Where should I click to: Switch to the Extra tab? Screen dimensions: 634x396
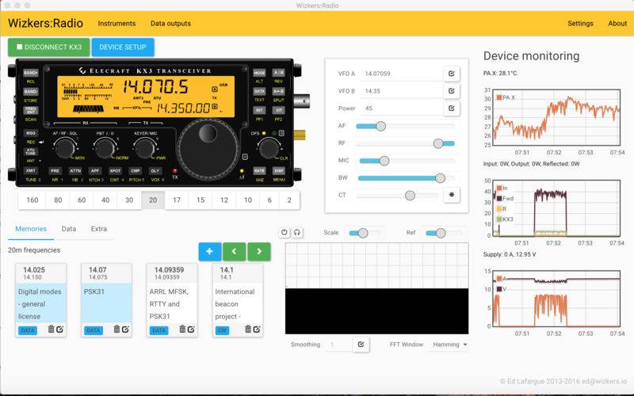99,229
